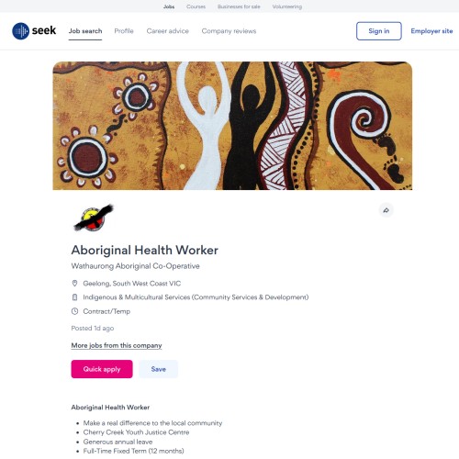Click the classification building icon

click(74, 297)
